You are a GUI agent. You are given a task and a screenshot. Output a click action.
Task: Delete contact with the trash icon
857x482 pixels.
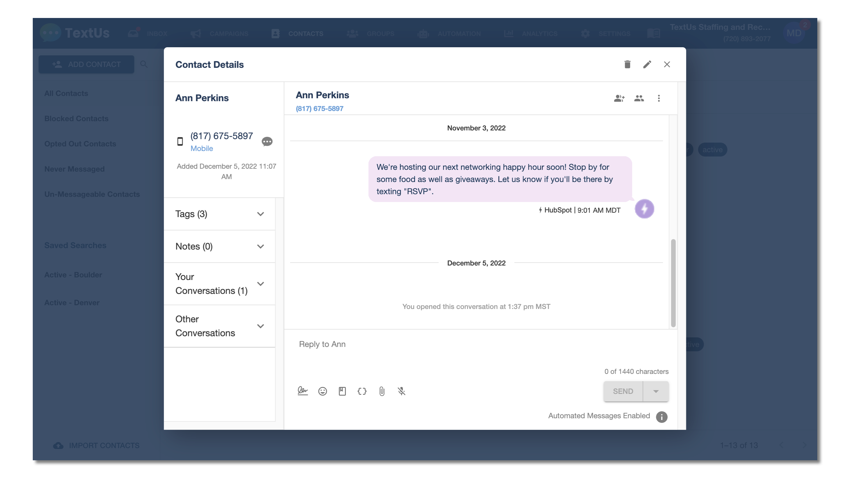(x=627, y=64)
